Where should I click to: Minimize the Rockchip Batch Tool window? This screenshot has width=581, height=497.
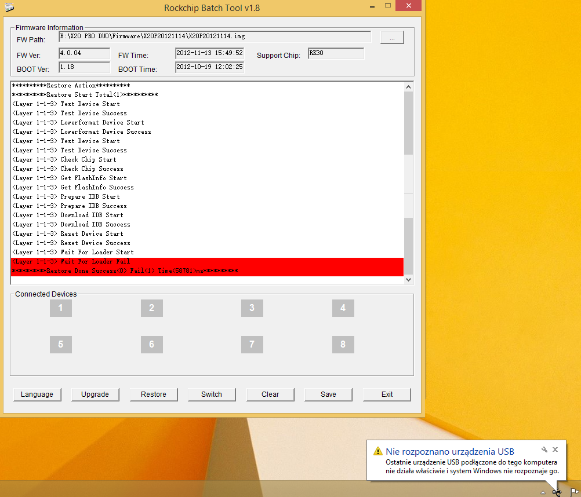tap(372, 6)
